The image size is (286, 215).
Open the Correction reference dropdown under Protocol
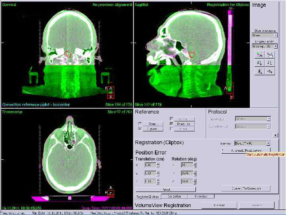253,126
